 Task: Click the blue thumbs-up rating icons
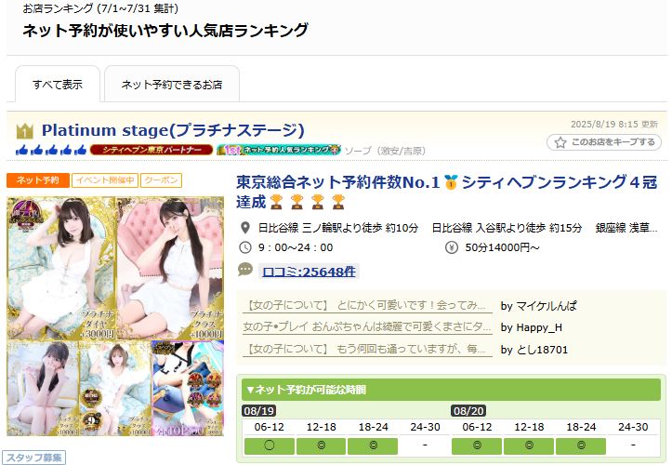[x=51, y=150]
